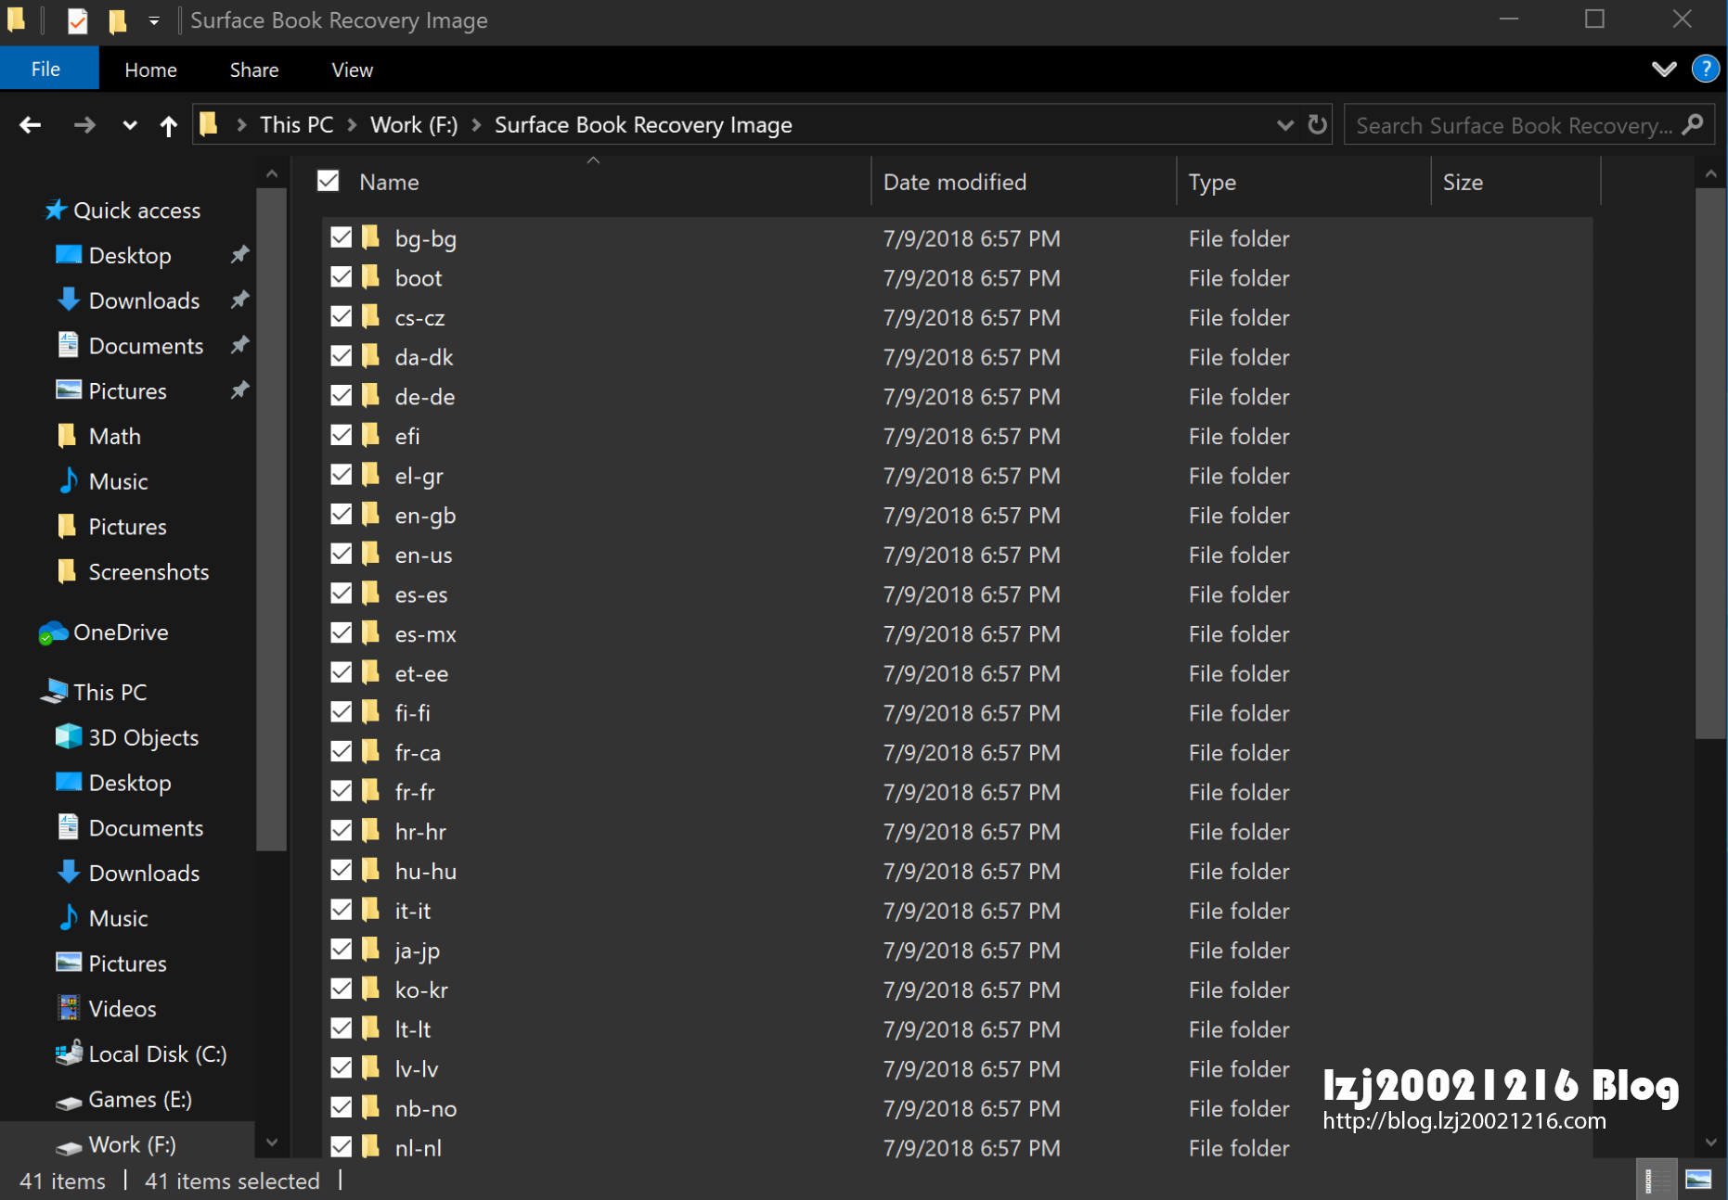
Task: Click the Back navigation arrow
Action: point(30,125)
